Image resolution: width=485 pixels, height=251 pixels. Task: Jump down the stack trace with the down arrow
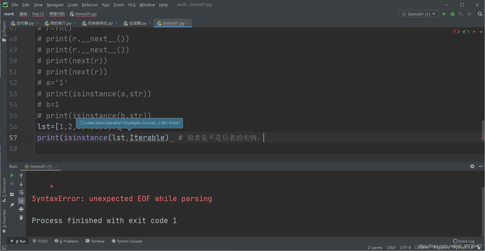21,184
